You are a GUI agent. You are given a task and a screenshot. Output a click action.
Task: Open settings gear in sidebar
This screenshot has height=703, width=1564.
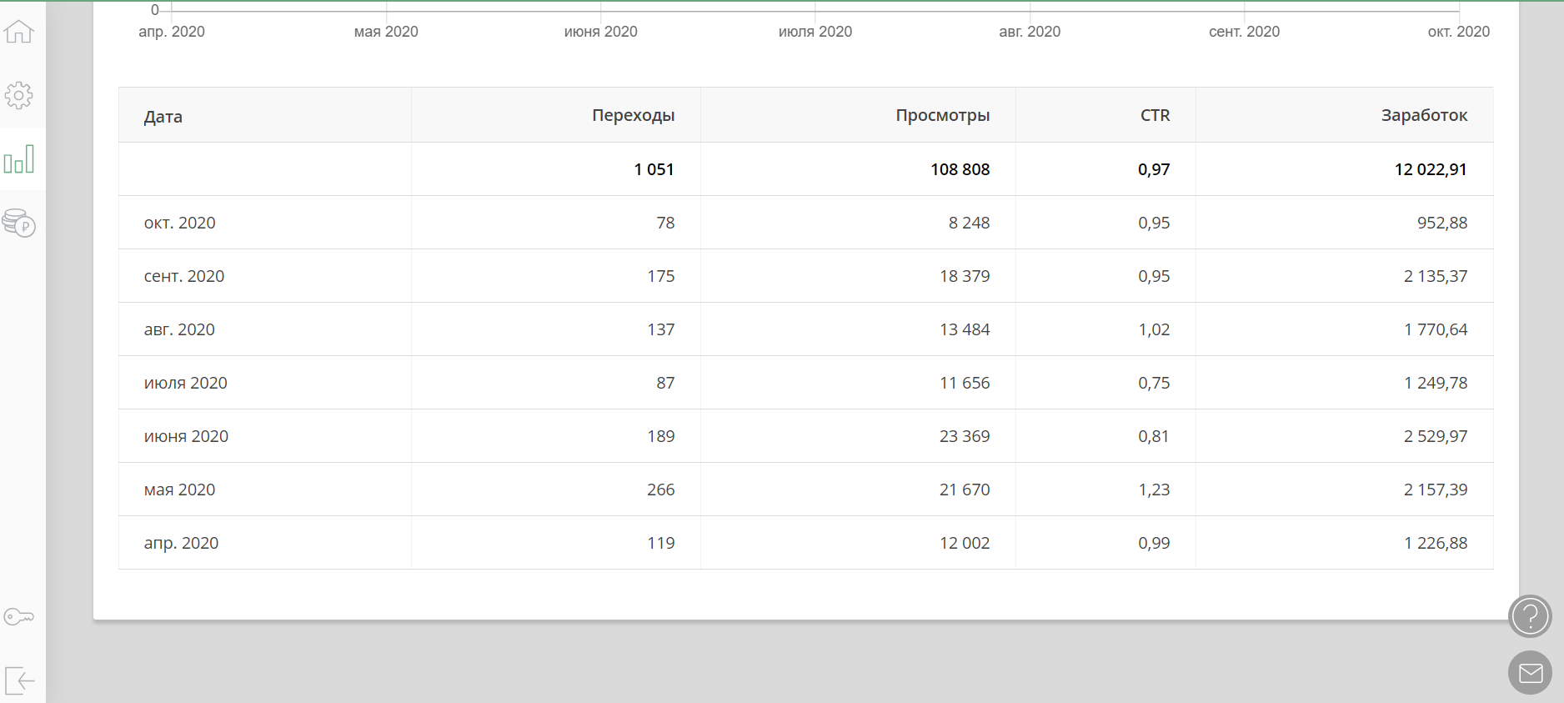click(18, 95)
